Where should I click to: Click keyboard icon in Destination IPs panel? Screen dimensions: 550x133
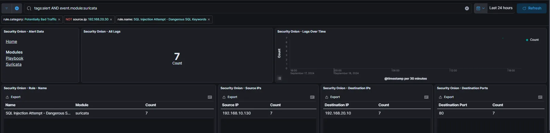coord(426,97)
